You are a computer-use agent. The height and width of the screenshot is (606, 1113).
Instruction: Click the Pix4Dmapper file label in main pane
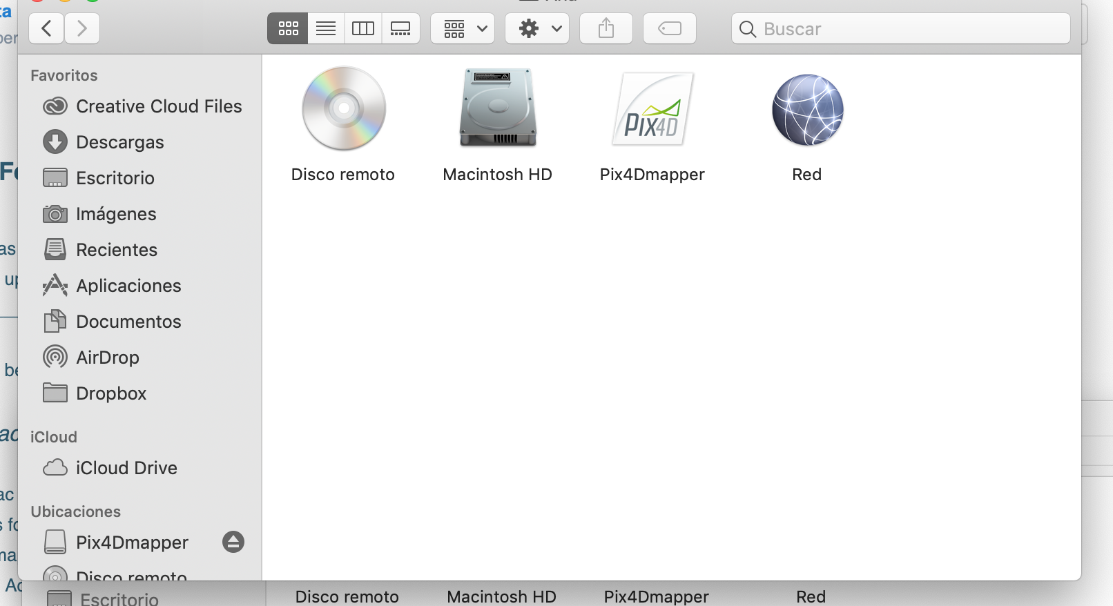(652, 175)
